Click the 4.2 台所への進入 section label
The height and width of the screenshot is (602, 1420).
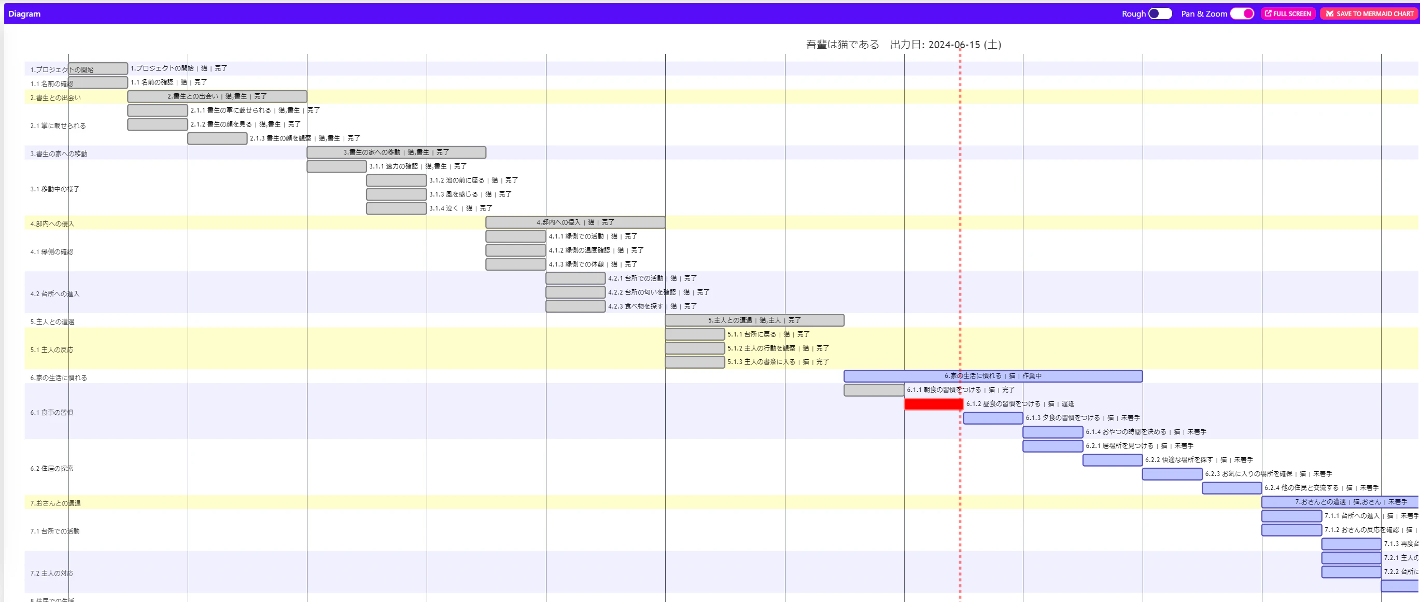pyautogui.click(x=54, y=294)
